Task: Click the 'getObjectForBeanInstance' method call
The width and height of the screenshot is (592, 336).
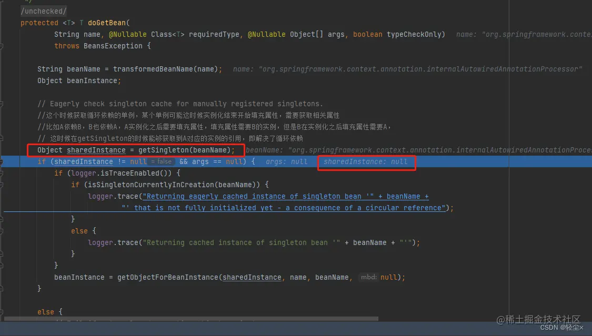Action: (x=168, y=277)
